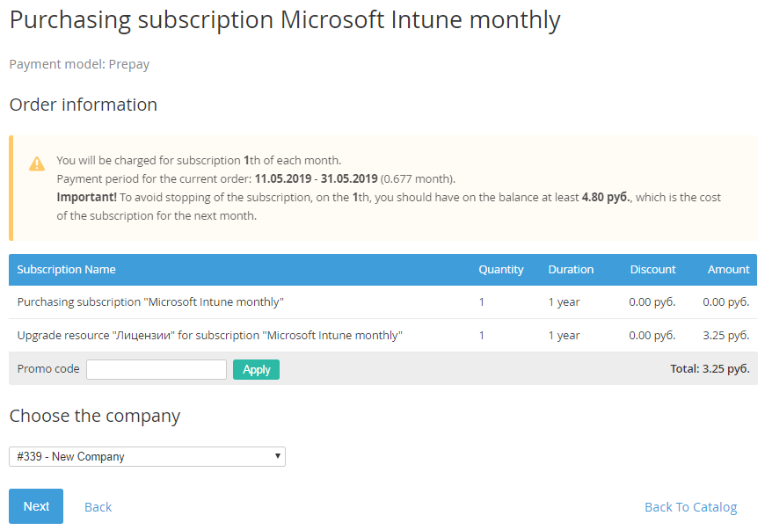Click the yellow warning triangle icon
This screenshot has height=530, width=765.
pos(37,163)
